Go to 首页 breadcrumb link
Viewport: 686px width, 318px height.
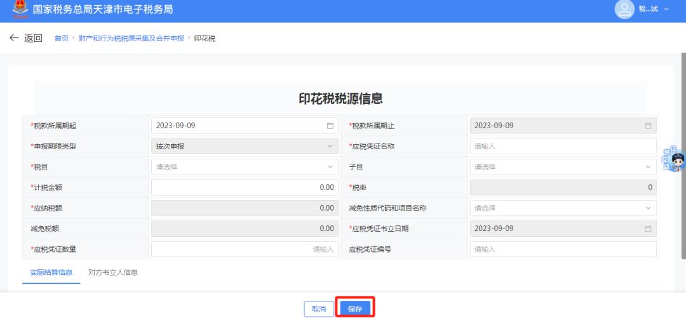61,39
